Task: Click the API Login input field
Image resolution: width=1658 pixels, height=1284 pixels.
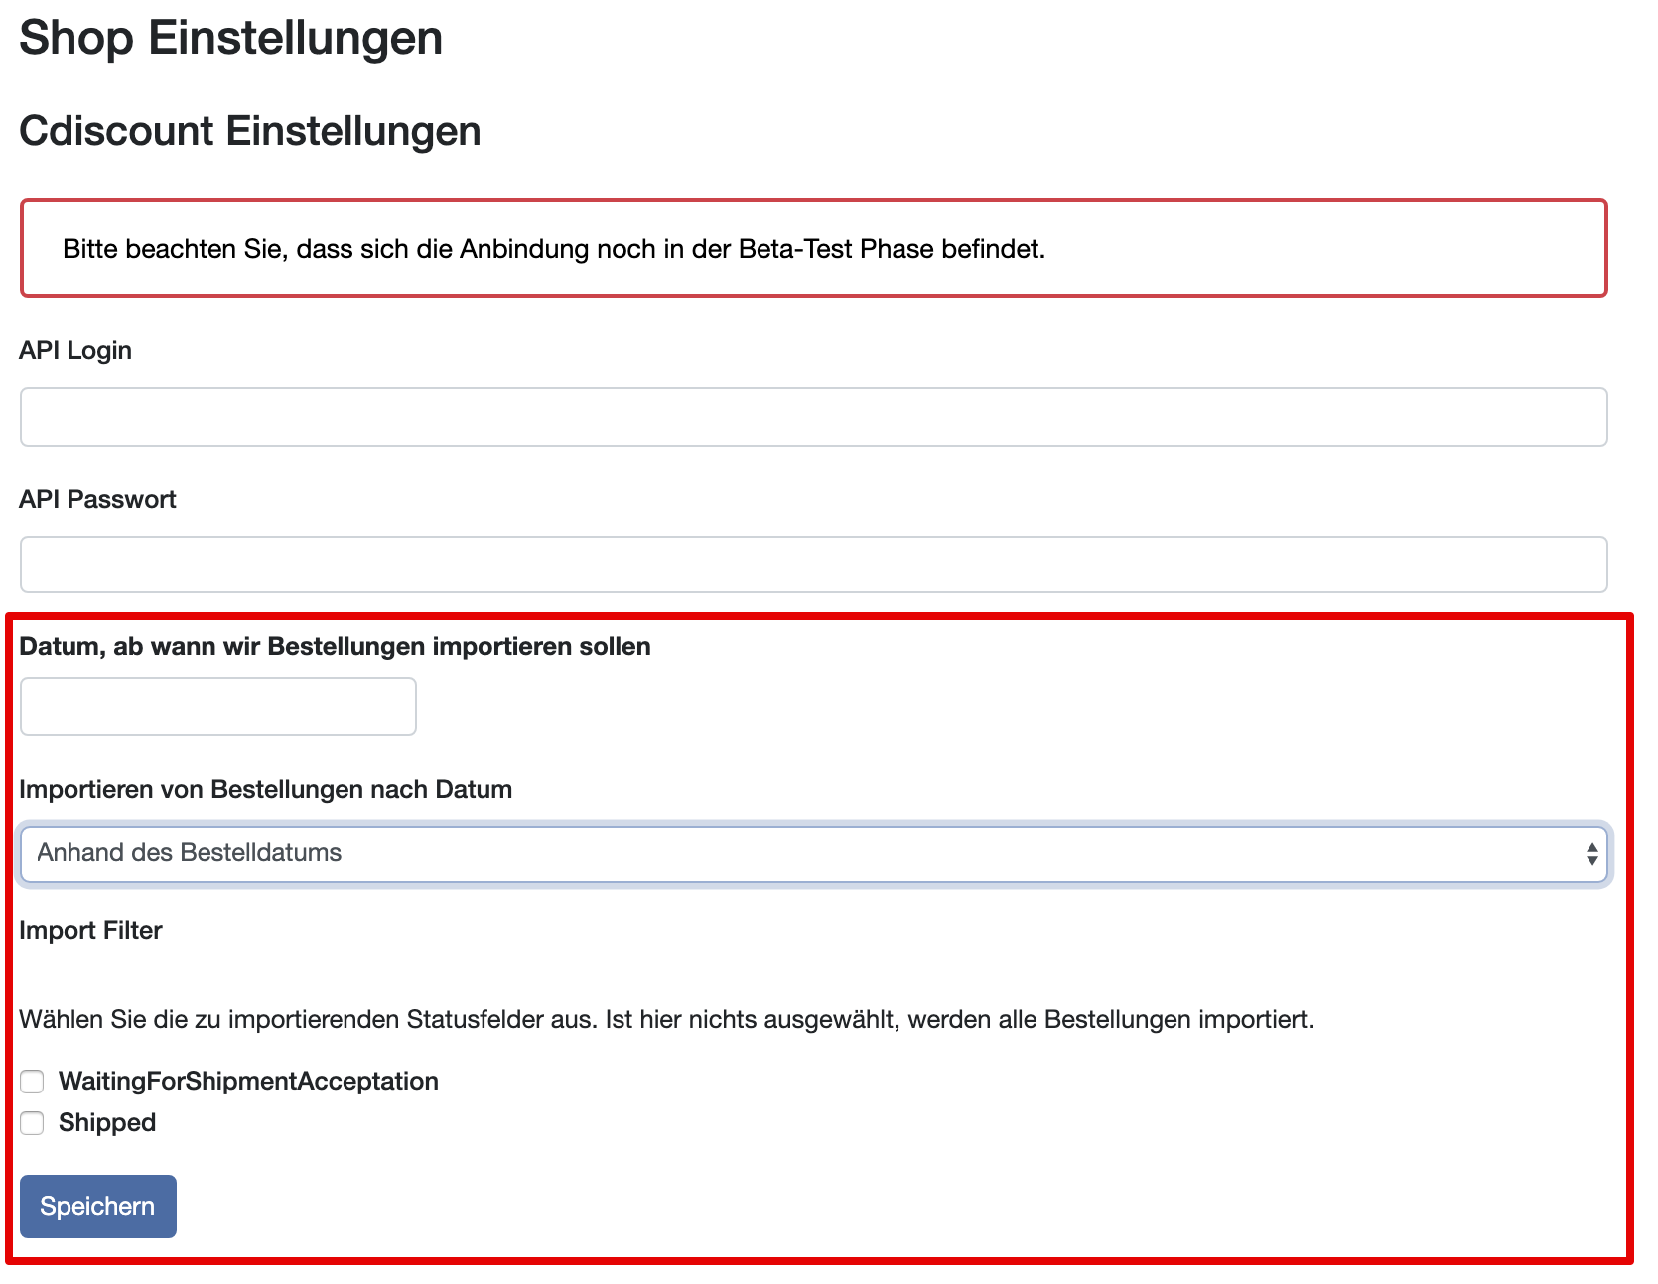Action: tap(813, 417)
